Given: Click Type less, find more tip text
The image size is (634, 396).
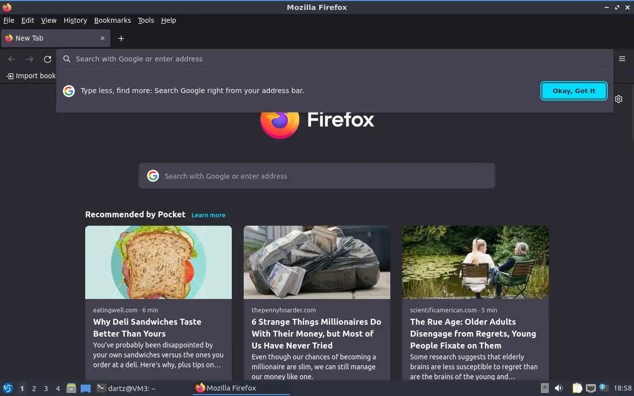Looking at the screenshot, I should coord(192,91).
